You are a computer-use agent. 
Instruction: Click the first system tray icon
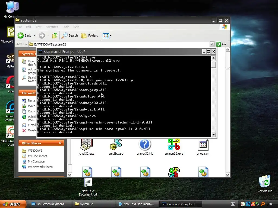click(x=243, y=204)
